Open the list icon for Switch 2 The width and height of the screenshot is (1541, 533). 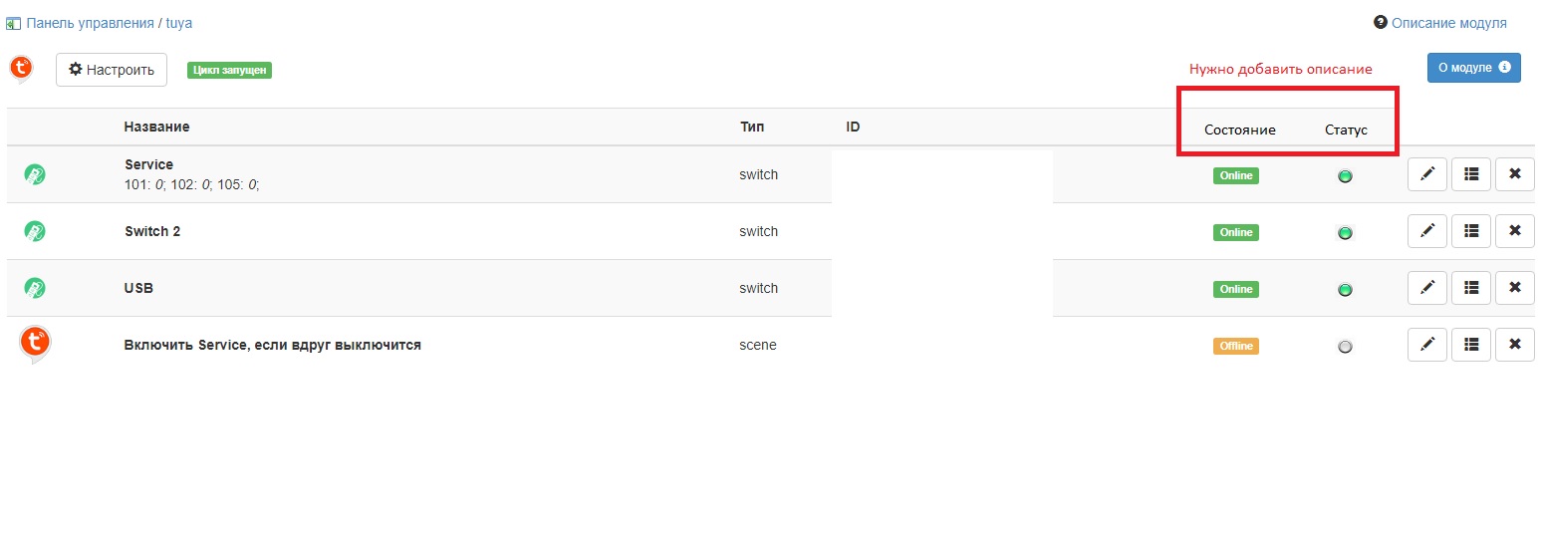[x=1471, y=231]
